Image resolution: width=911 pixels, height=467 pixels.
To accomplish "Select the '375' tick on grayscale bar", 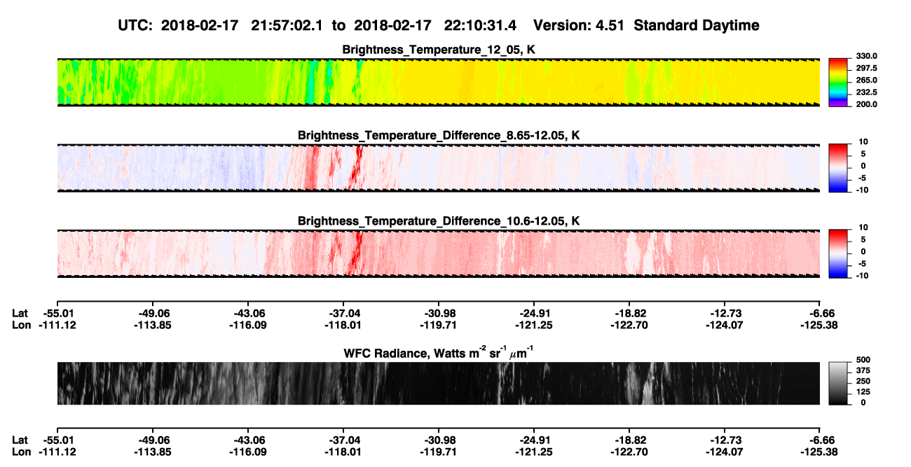I will tap(863, 370).
